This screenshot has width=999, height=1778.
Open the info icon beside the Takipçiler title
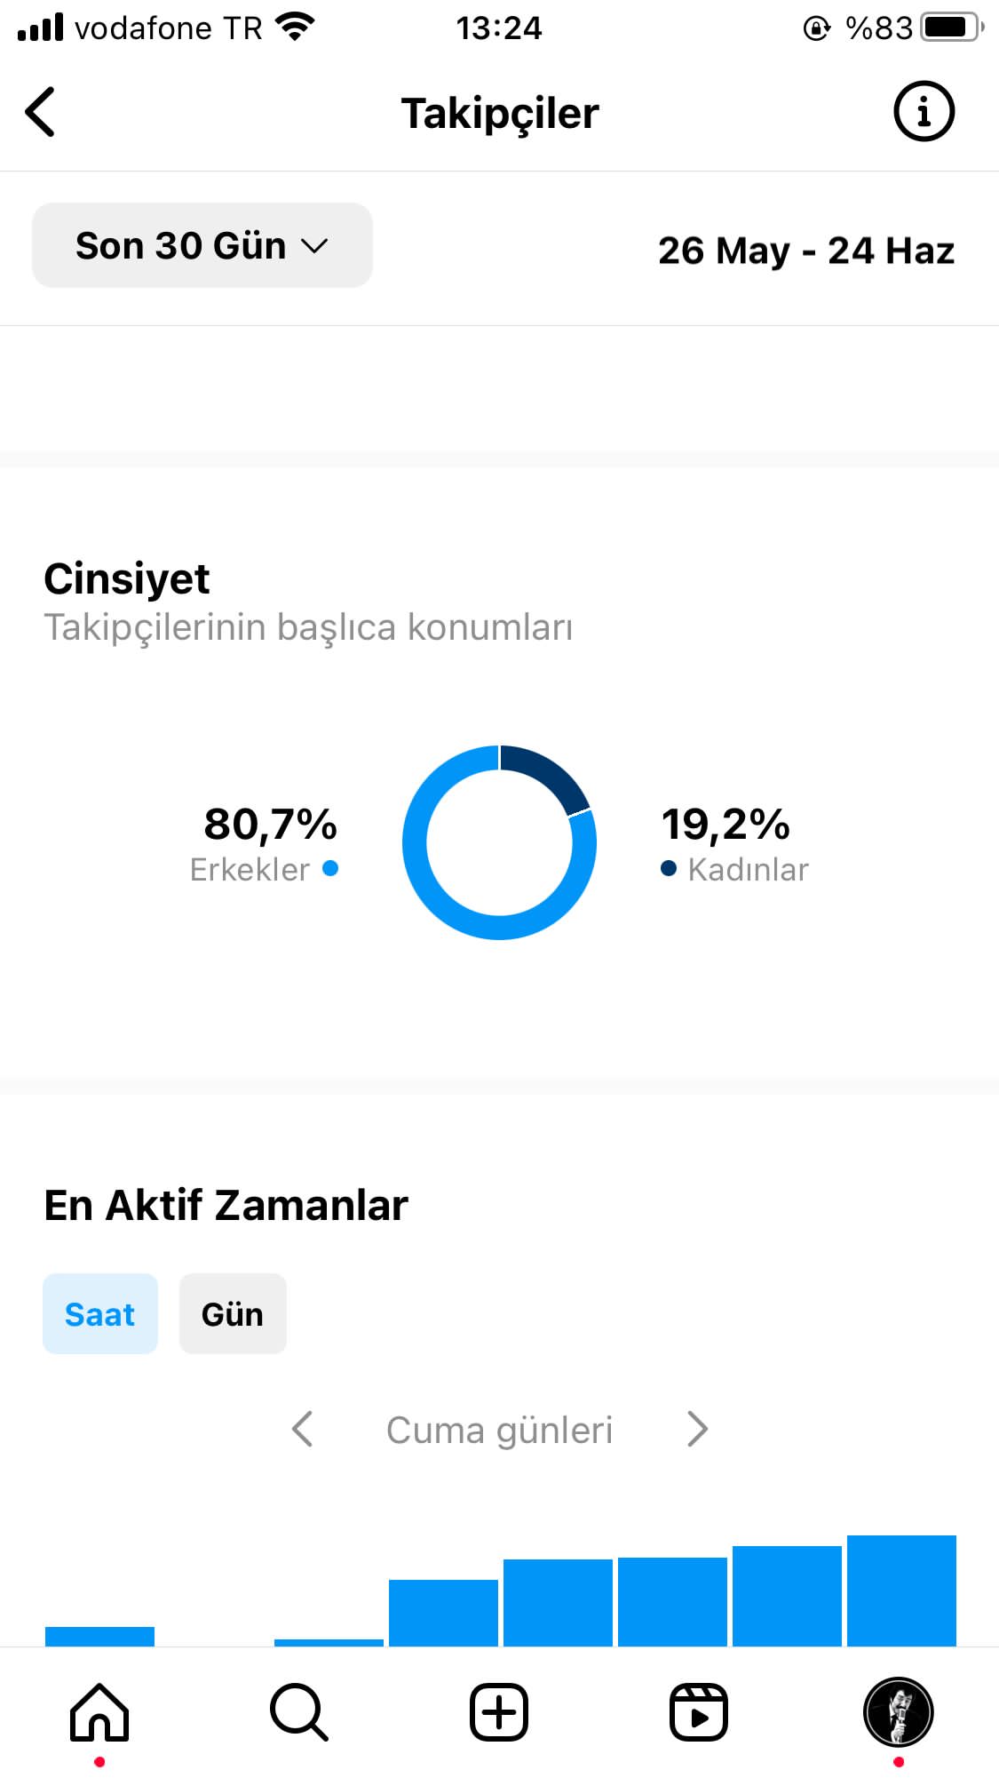click(x=924, y=112)
